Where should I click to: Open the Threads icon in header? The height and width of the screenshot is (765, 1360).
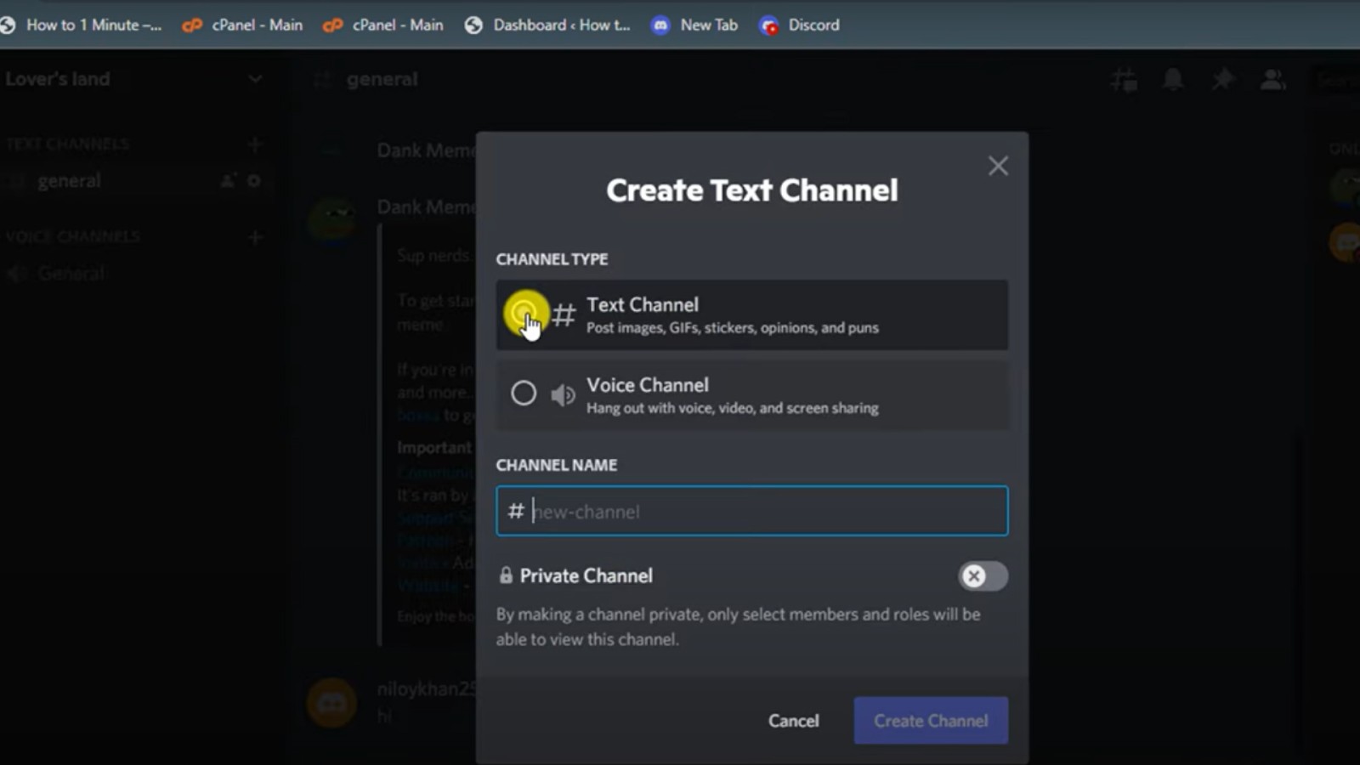(x=1124, y=80)
